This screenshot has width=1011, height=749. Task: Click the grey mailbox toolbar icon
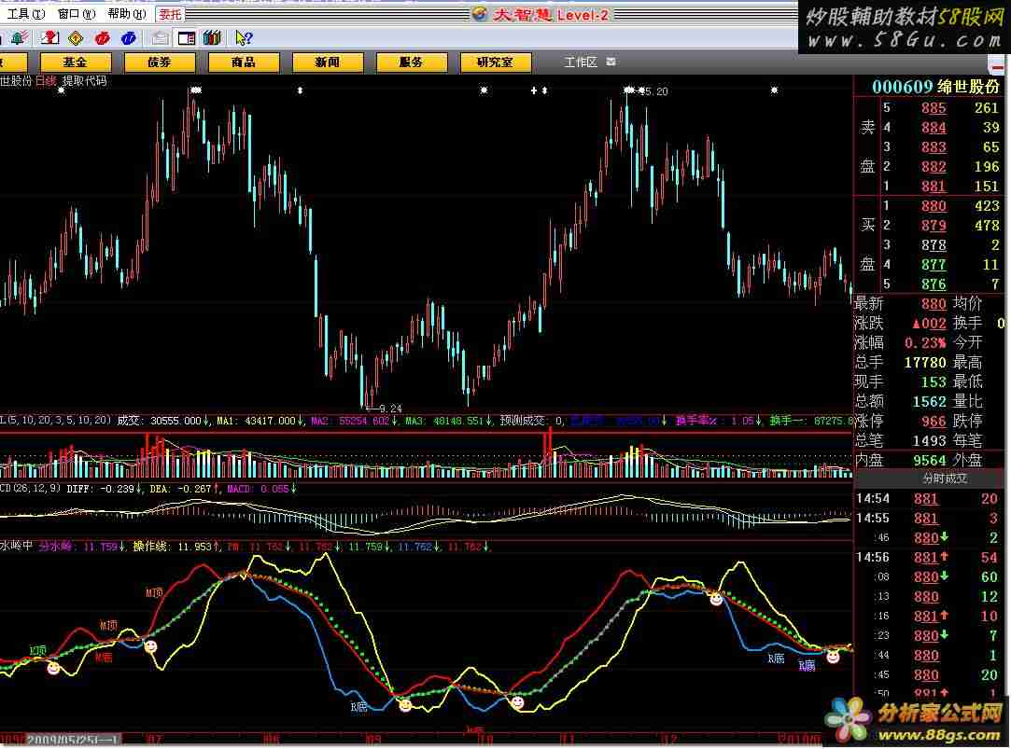160,38
